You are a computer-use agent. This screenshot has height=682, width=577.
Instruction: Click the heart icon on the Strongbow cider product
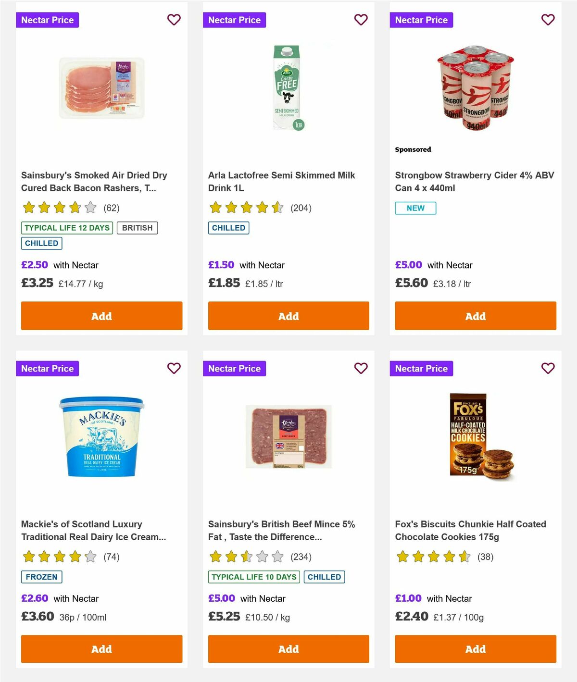[x=548, y=20]
